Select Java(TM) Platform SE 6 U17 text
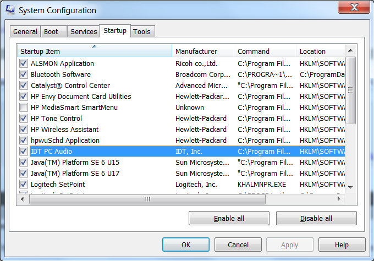 pyautogui.click(x=75, y=173)
